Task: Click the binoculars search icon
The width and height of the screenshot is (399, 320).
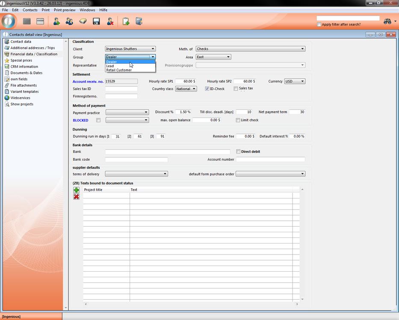Action: pos(387,21)
